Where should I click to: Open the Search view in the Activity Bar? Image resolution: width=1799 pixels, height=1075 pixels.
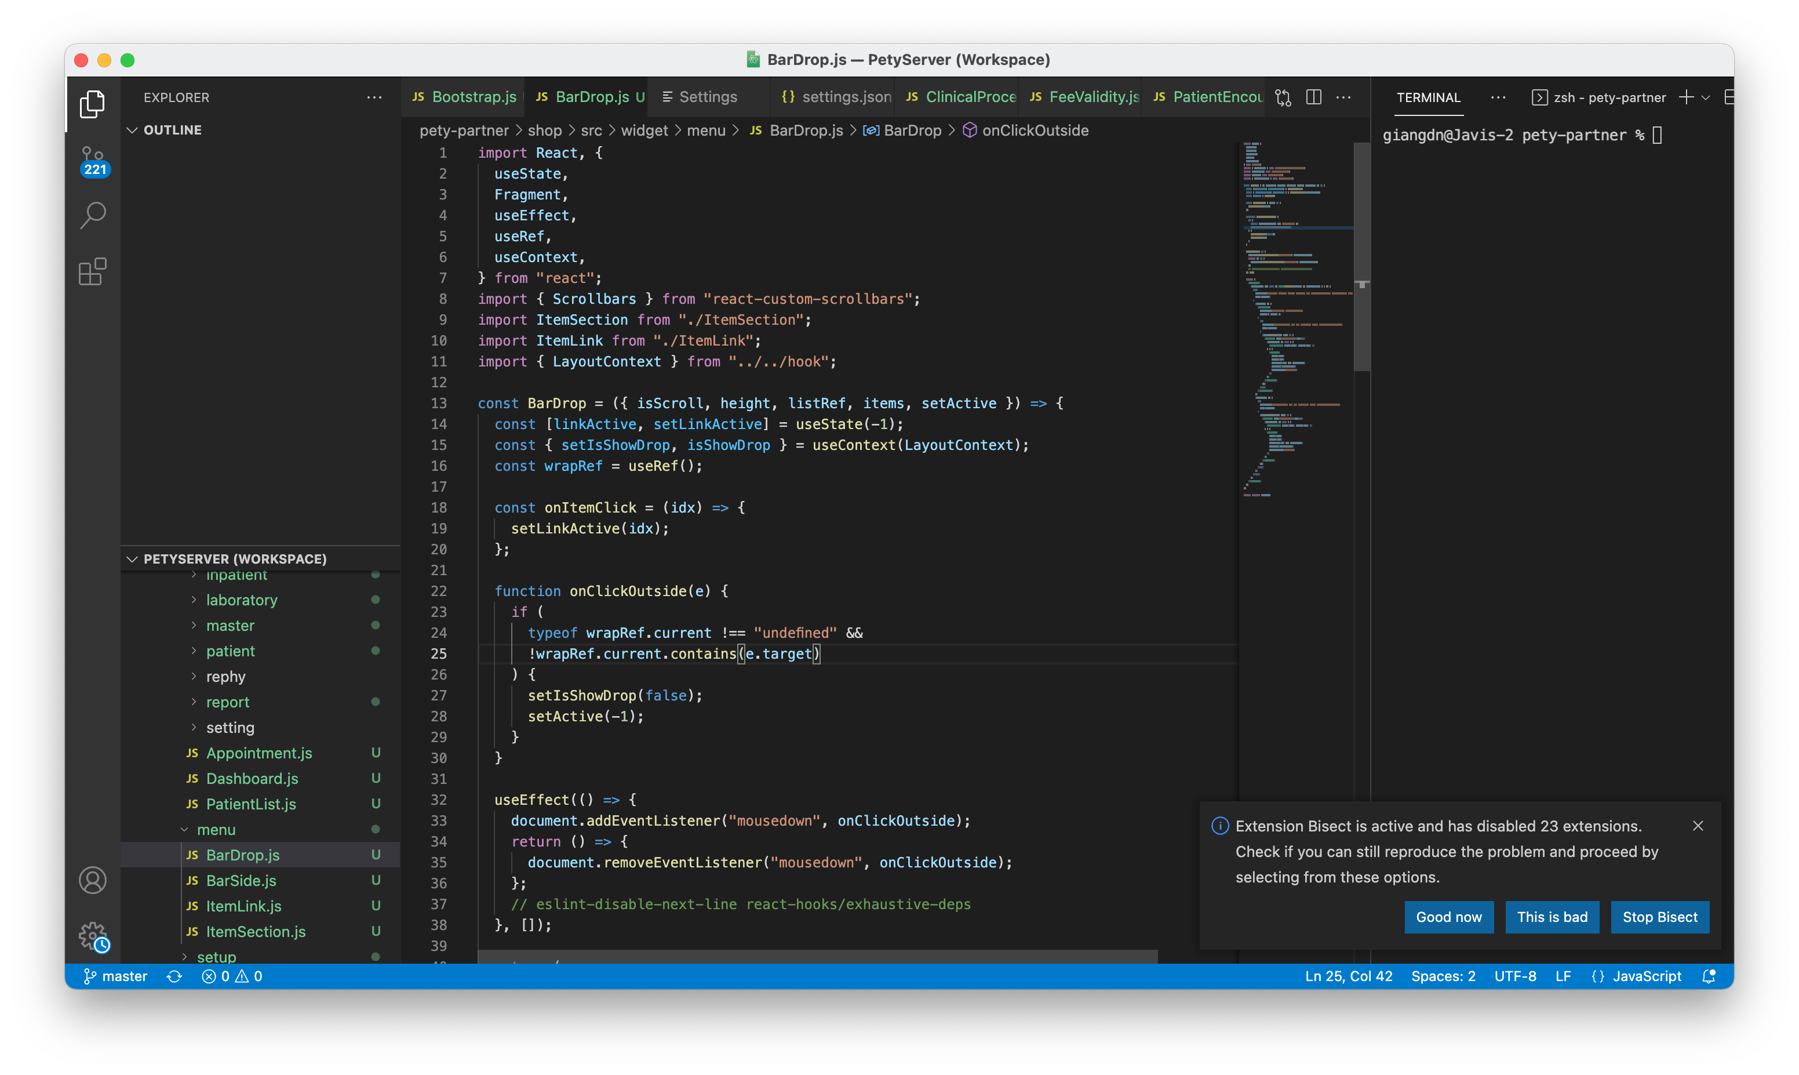93,215
